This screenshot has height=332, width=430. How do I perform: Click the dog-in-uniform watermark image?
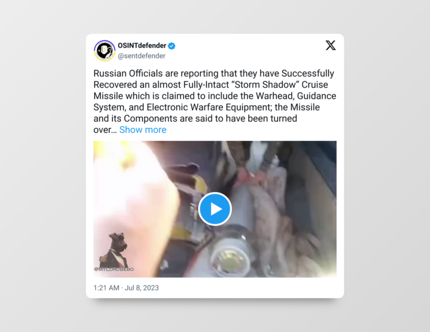[x=113, y=250]
